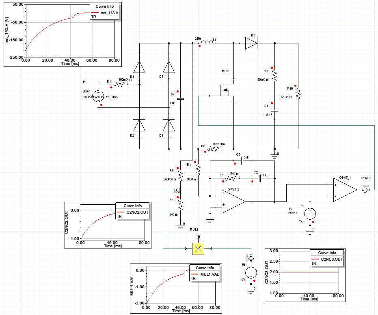378x315 pixels.
Task: Click the 1.5mF value label of C1
Action: (268, 115)
